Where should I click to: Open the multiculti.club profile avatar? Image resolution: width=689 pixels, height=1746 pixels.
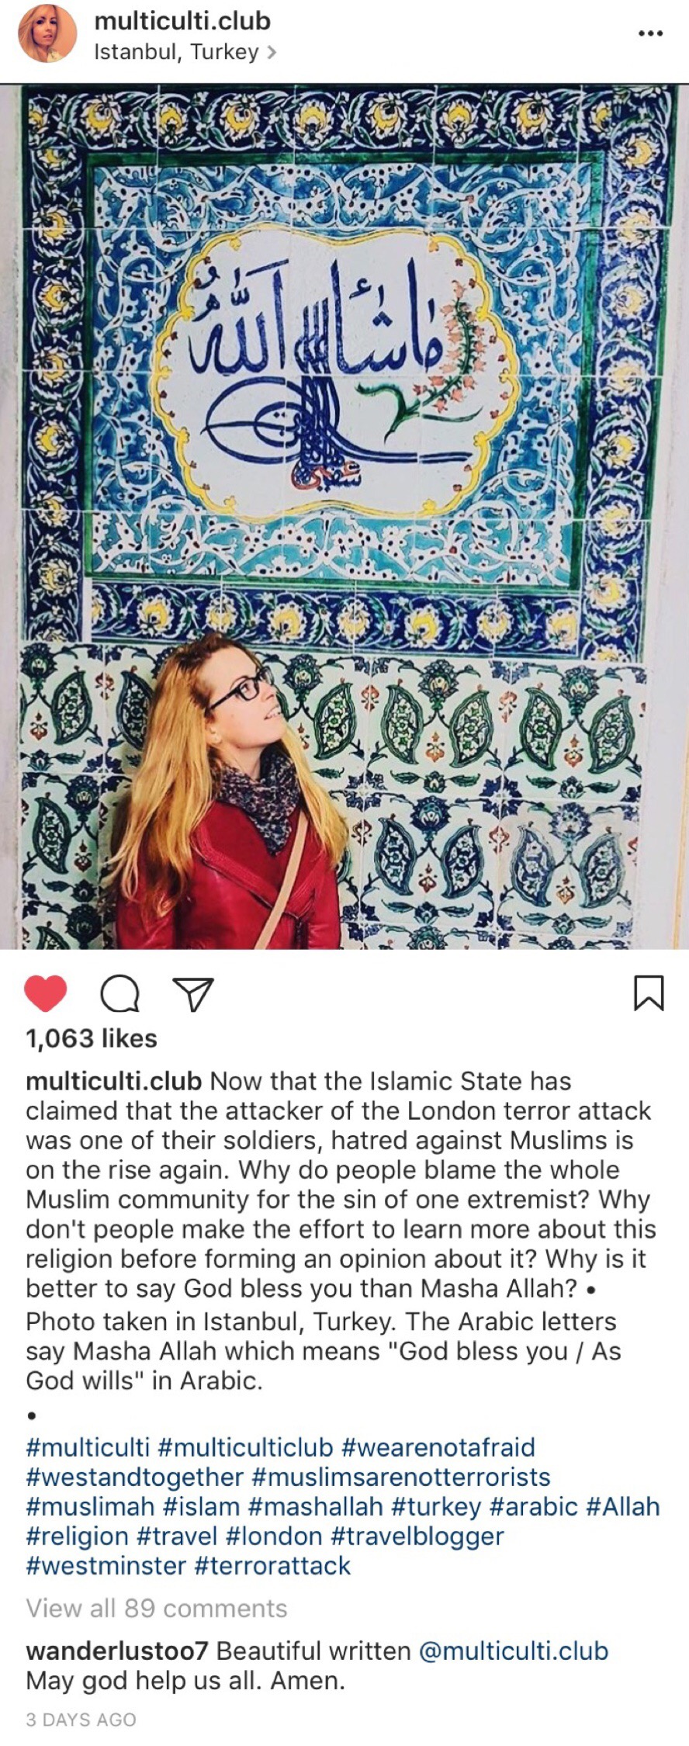pyautogui.click(x=47, y=33)
